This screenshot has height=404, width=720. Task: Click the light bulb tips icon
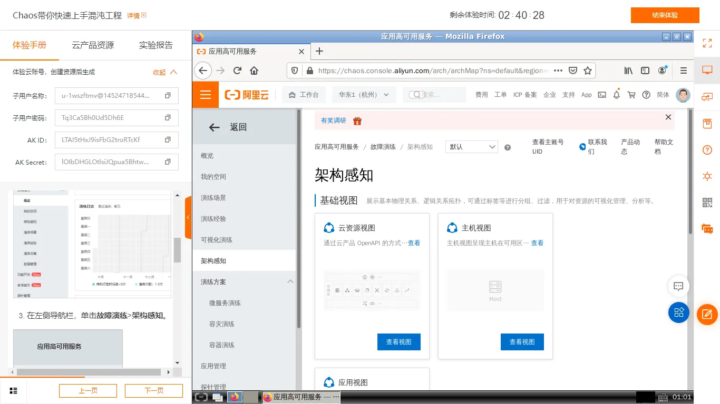click(707, 176)
